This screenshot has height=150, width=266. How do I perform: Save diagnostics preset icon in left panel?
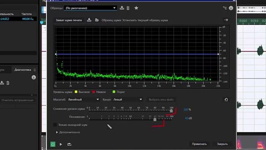pos(2,83)
